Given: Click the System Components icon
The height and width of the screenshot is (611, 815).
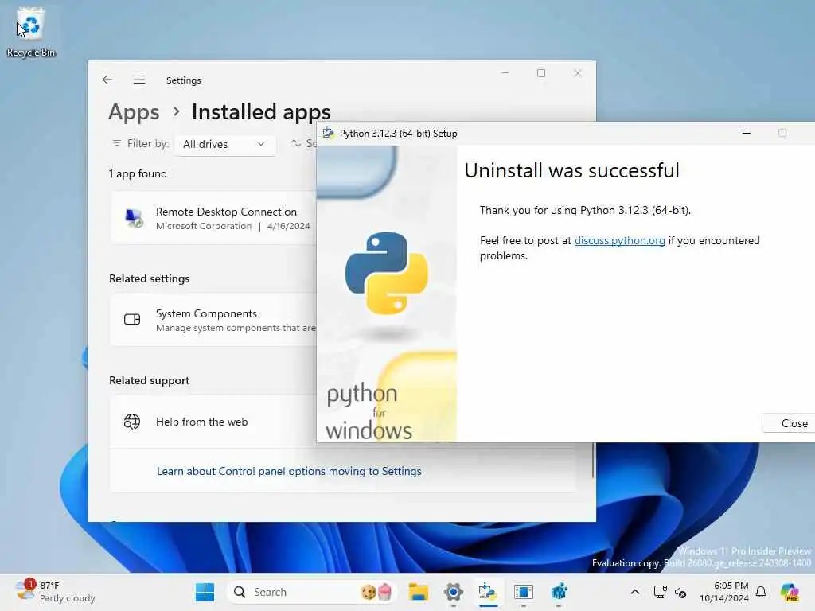Looking at the screenshot, I should [x=132, y=320].
